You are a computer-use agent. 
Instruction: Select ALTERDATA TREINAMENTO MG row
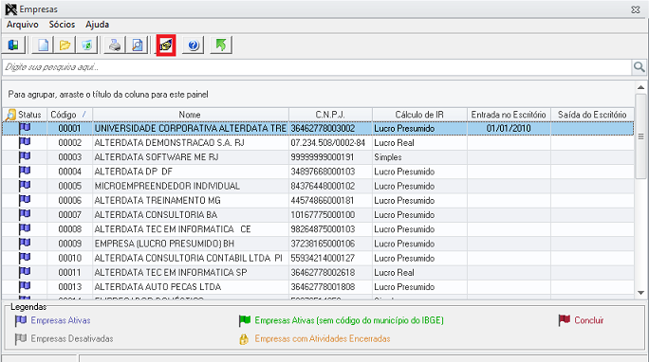point(318,200)
